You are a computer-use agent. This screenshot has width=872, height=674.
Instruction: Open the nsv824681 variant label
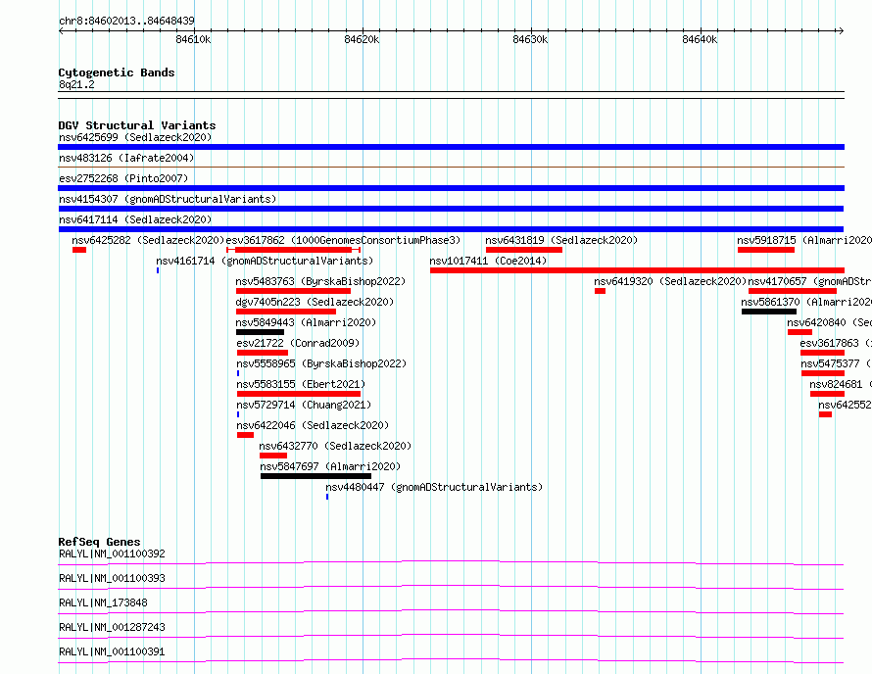[x=841, y=384]
